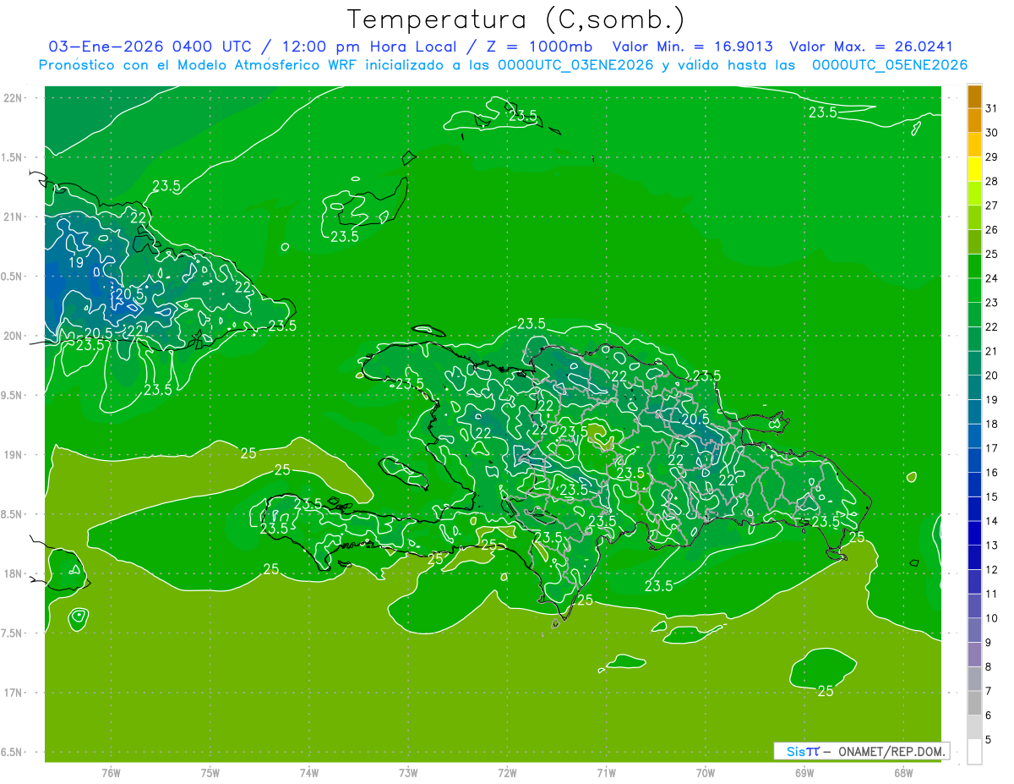This screenshot has height=784, width=1014.
Task: Click the '18N' latitude axis label
Action: click(14, 573)
